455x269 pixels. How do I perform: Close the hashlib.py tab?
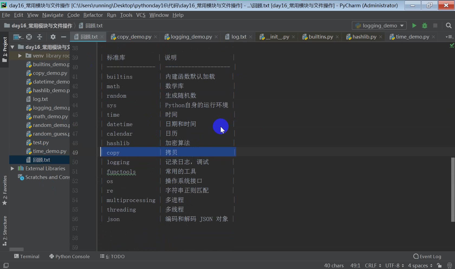coord(380,37)
